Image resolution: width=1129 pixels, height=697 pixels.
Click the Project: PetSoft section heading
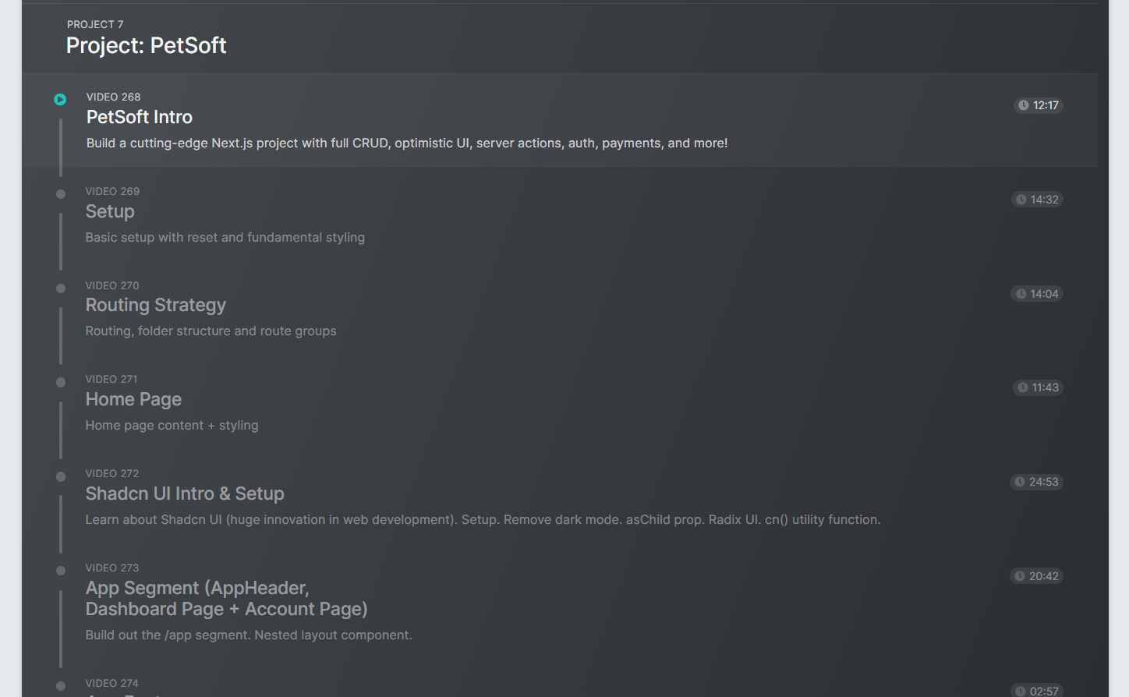[x=146, y=45]
